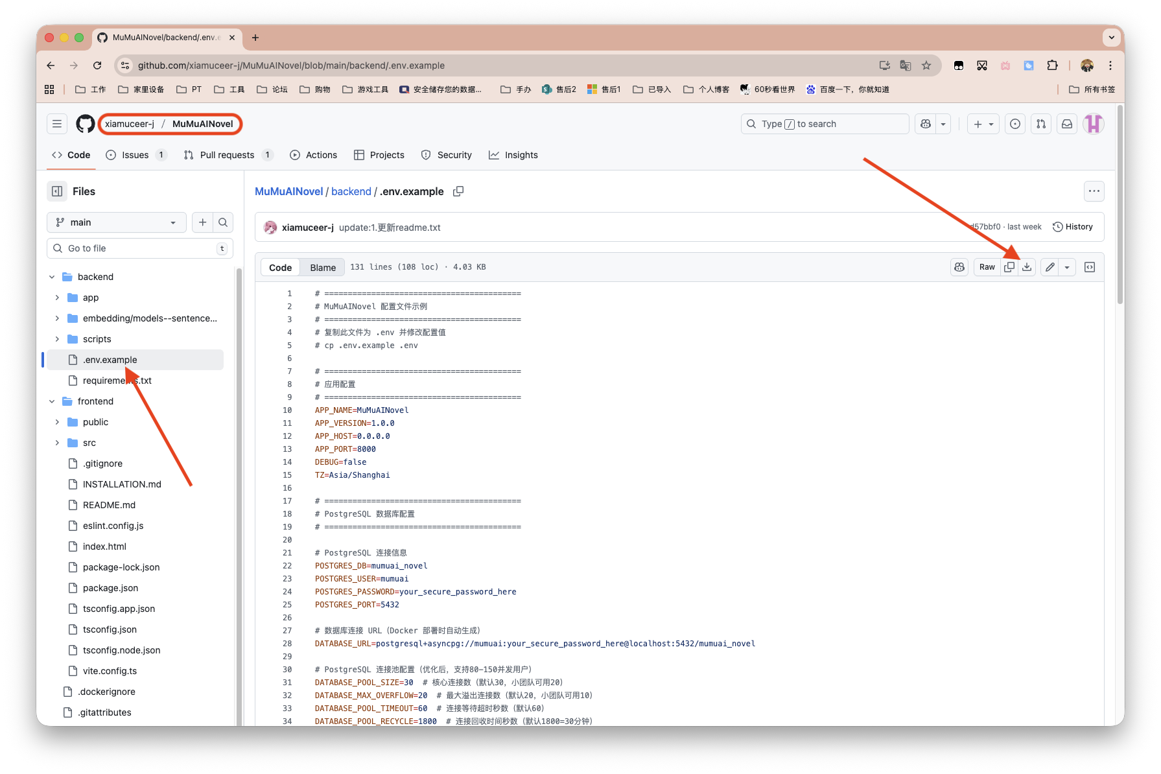Collapse the frontend folder
Image resolution: width=1161 pixels, height=774 pixels.
coord(52,401)
